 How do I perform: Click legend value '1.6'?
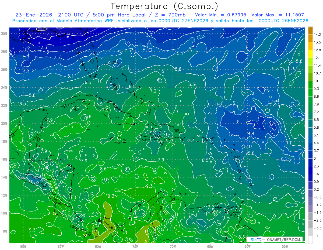(317, 174)
